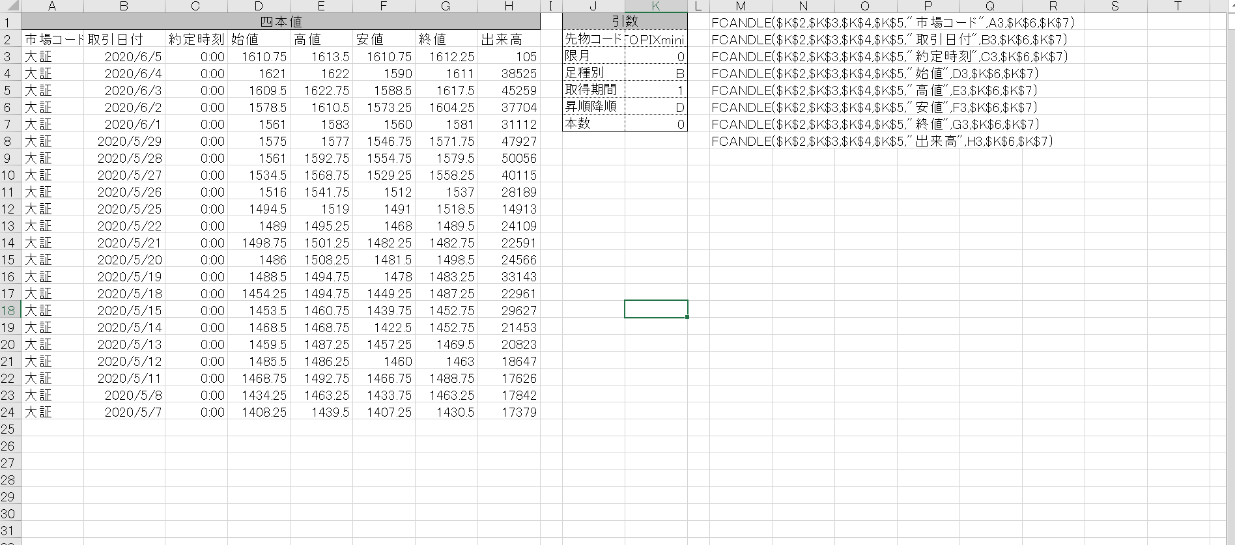Select the 先物コード label cell
This screenshot has width=1235, height=545.
click(x=593, y=39)
